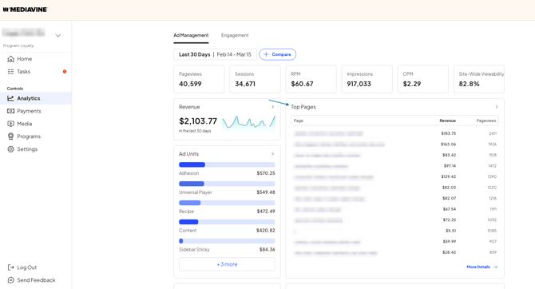Click the $5.51 revenue cell
The image size is (535, 289).
click(x=450, y=231)
